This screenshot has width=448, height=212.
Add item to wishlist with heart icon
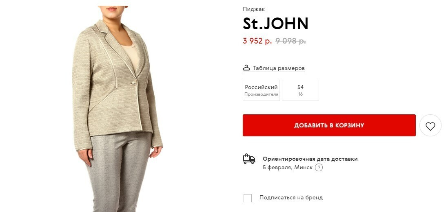click(x=430, y=126)
